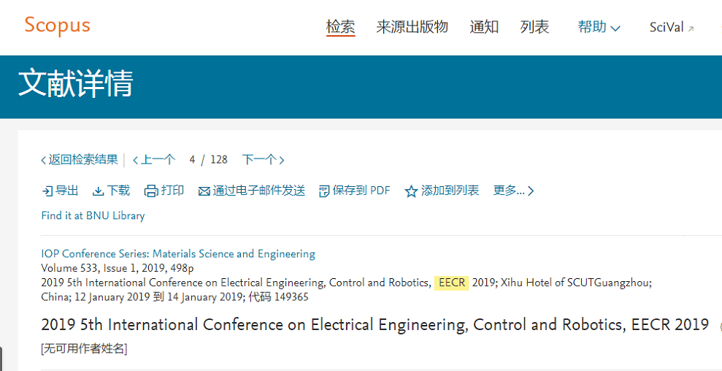Click the star icon to add to list

(x=411, y=191)
